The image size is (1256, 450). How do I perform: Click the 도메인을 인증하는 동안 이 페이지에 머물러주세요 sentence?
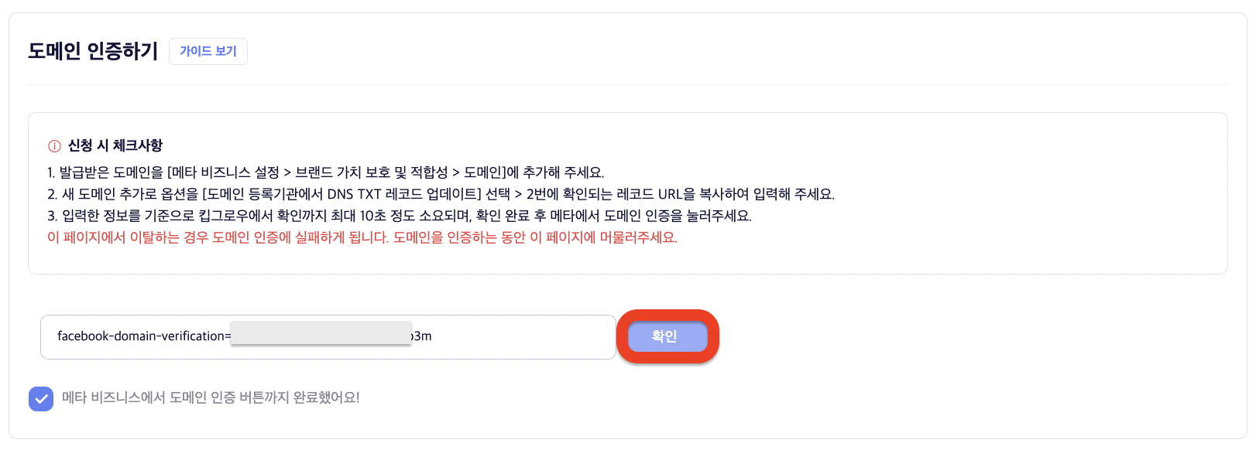[534, 237]
